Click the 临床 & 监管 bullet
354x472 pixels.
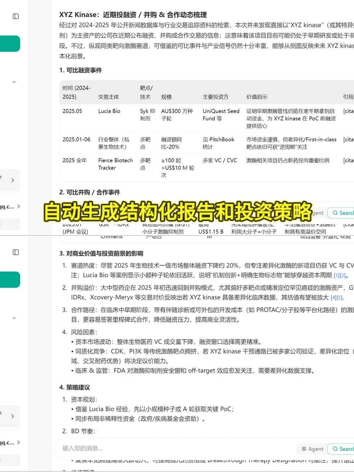pos(193,371)
